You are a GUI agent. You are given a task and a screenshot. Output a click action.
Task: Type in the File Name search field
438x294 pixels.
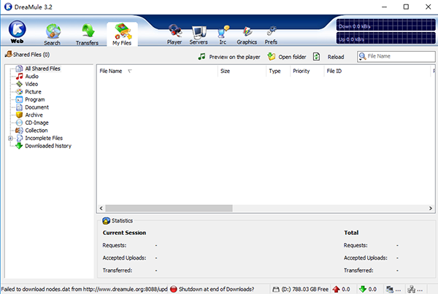398,56
